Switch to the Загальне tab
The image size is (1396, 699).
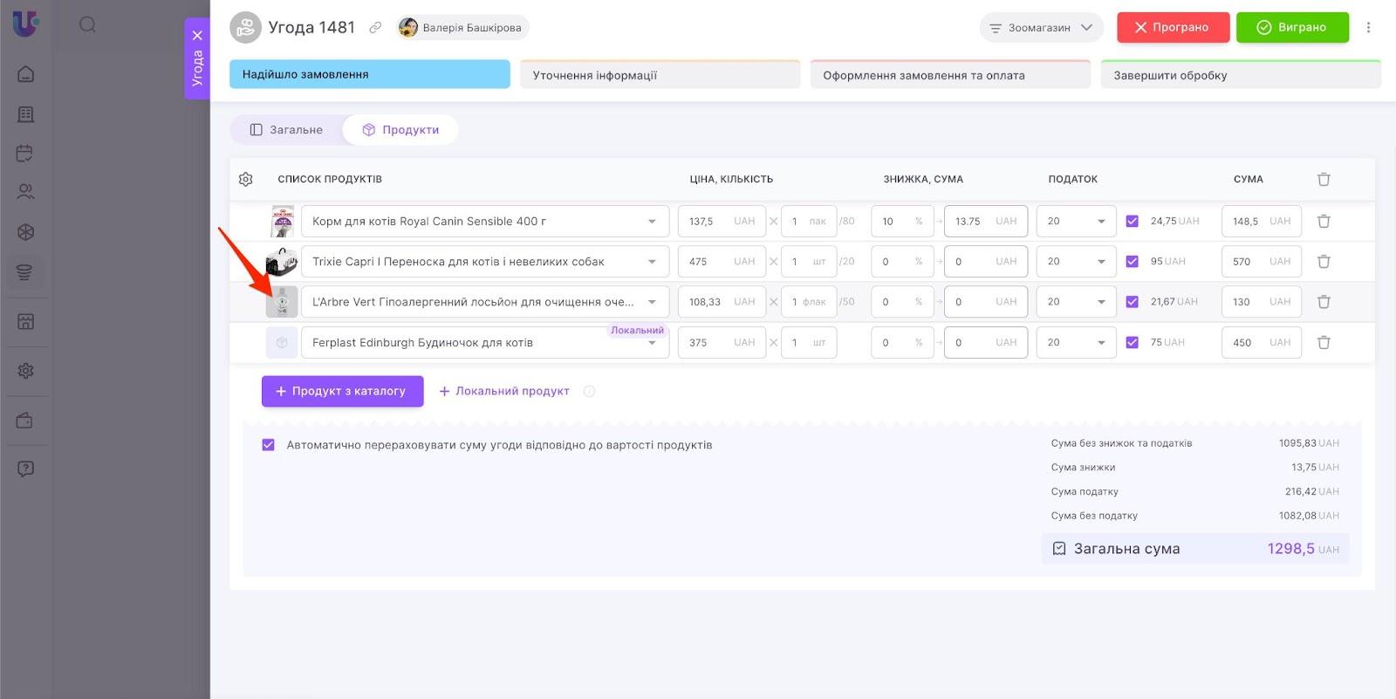286,130
